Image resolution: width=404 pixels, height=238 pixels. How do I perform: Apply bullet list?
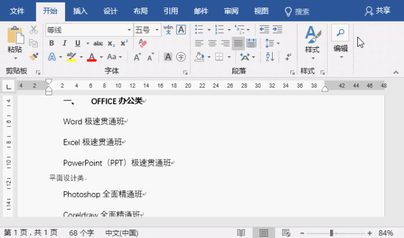click(x=199, y=30)
